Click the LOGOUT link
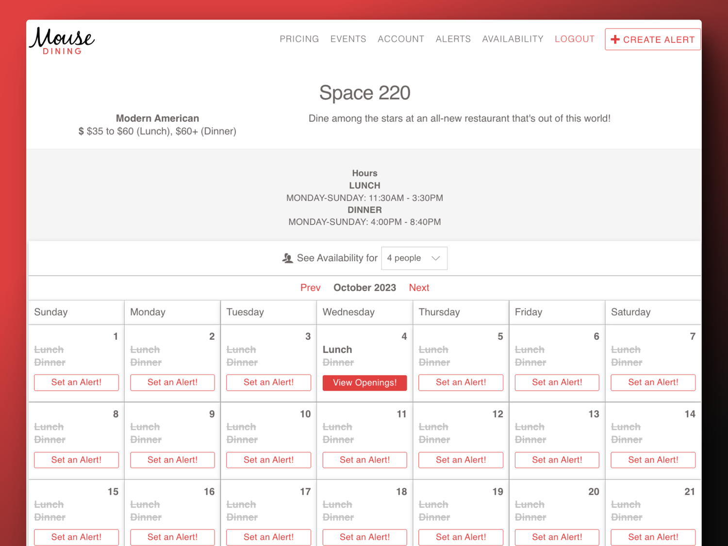This screenshot has height=546, width=728. (x=575, y=39)
